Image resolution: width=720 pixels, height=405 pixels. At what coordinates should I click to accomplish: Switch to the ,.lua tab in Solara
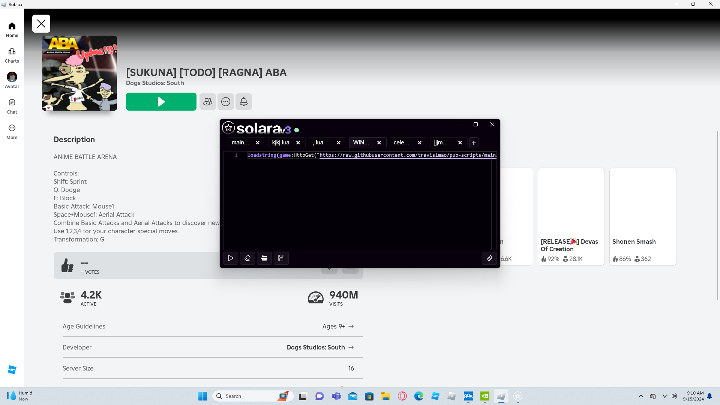click(x=318, y=142)
